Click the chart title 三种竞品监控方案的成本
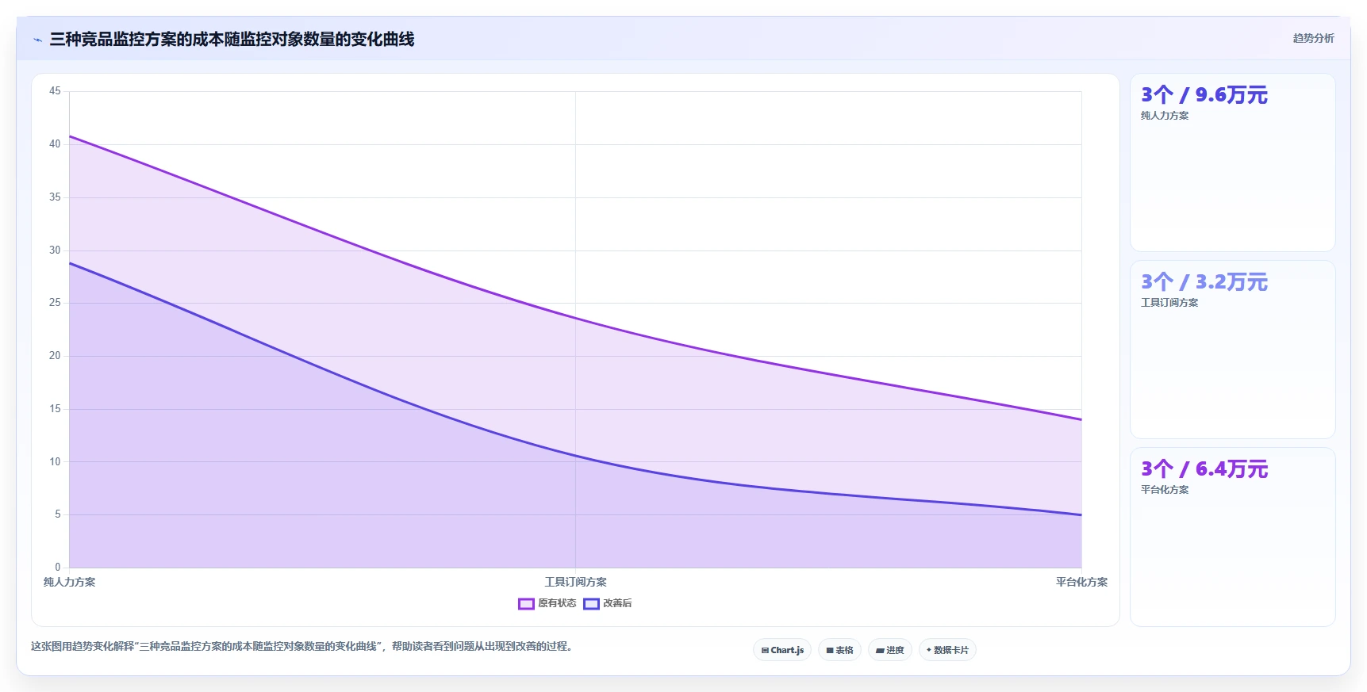The image size is (1367, 692). click(x=232, y=39)
